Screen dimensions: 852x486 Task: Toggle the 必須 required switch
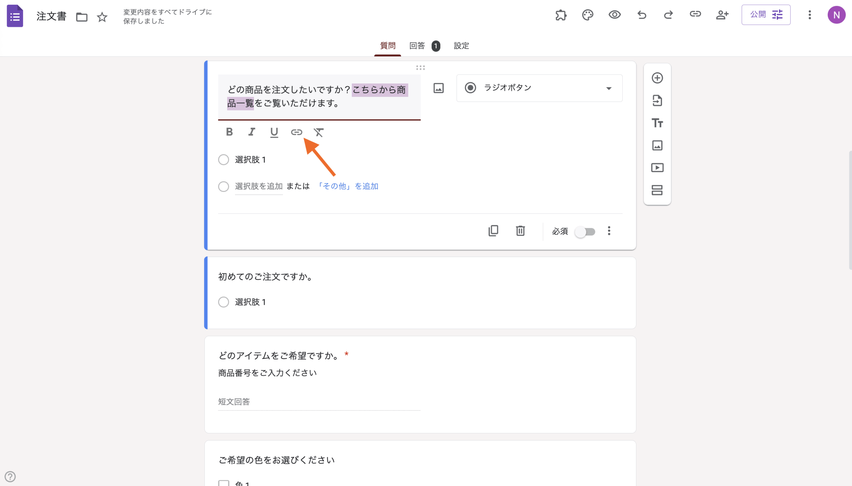coord(585,232)
